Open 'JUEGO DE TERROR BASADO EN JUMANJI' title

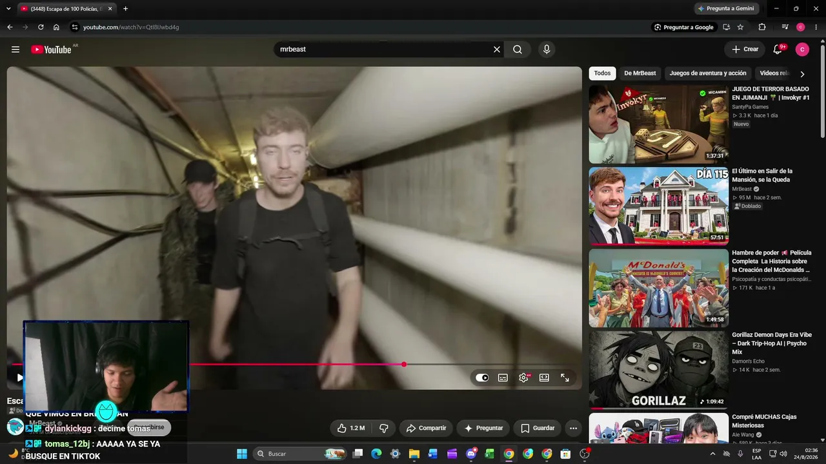771,93
